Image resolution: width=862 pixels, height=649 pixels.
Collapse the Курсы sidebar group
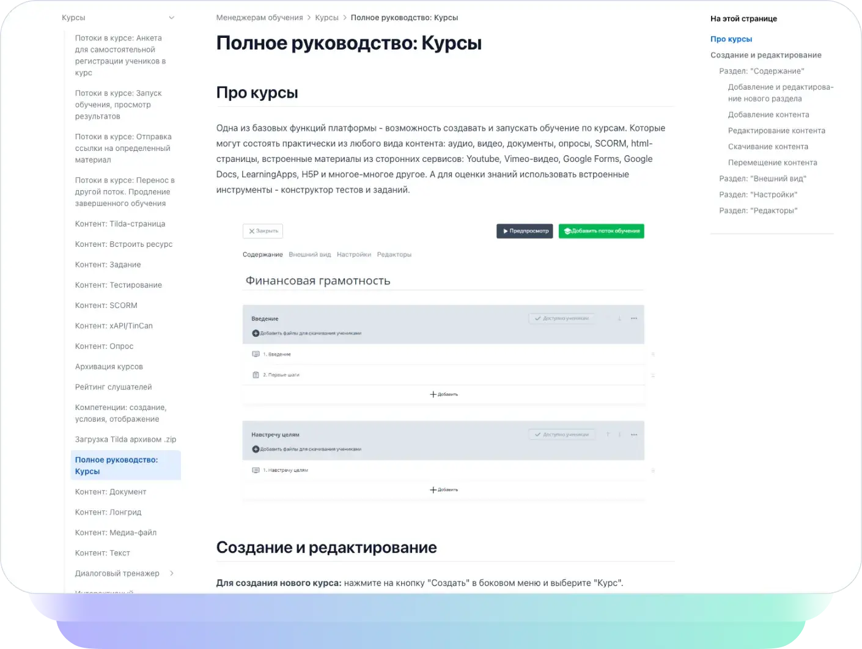[172, 18]
